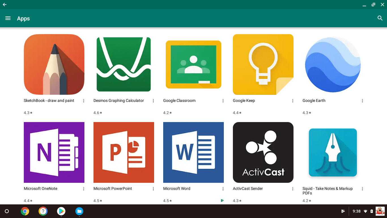Viewport: 387px width, 218px height.
Task: Open the hamburger navigation menu
Action: coord(8,18)
